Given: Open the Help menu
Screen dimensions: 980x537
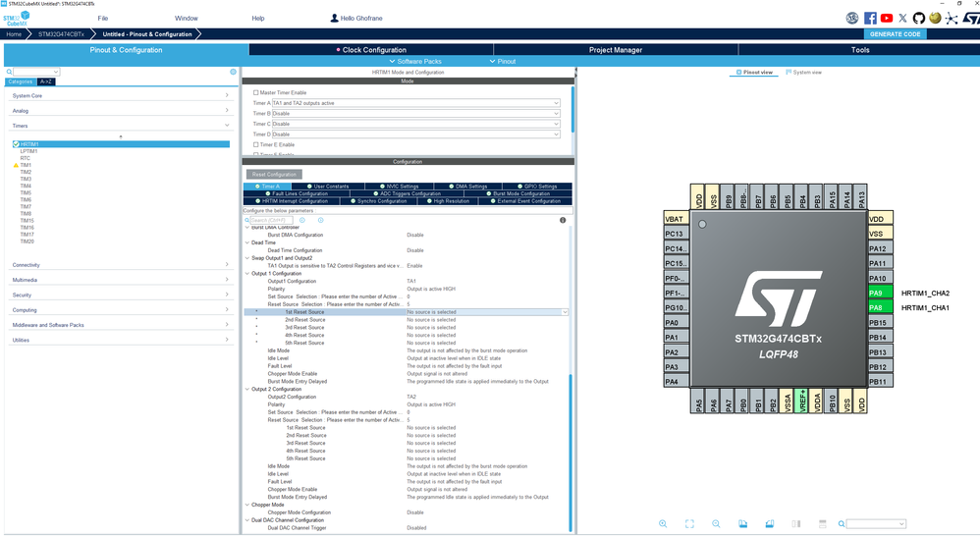Looking at the screenshot, I should pos(258,18).
